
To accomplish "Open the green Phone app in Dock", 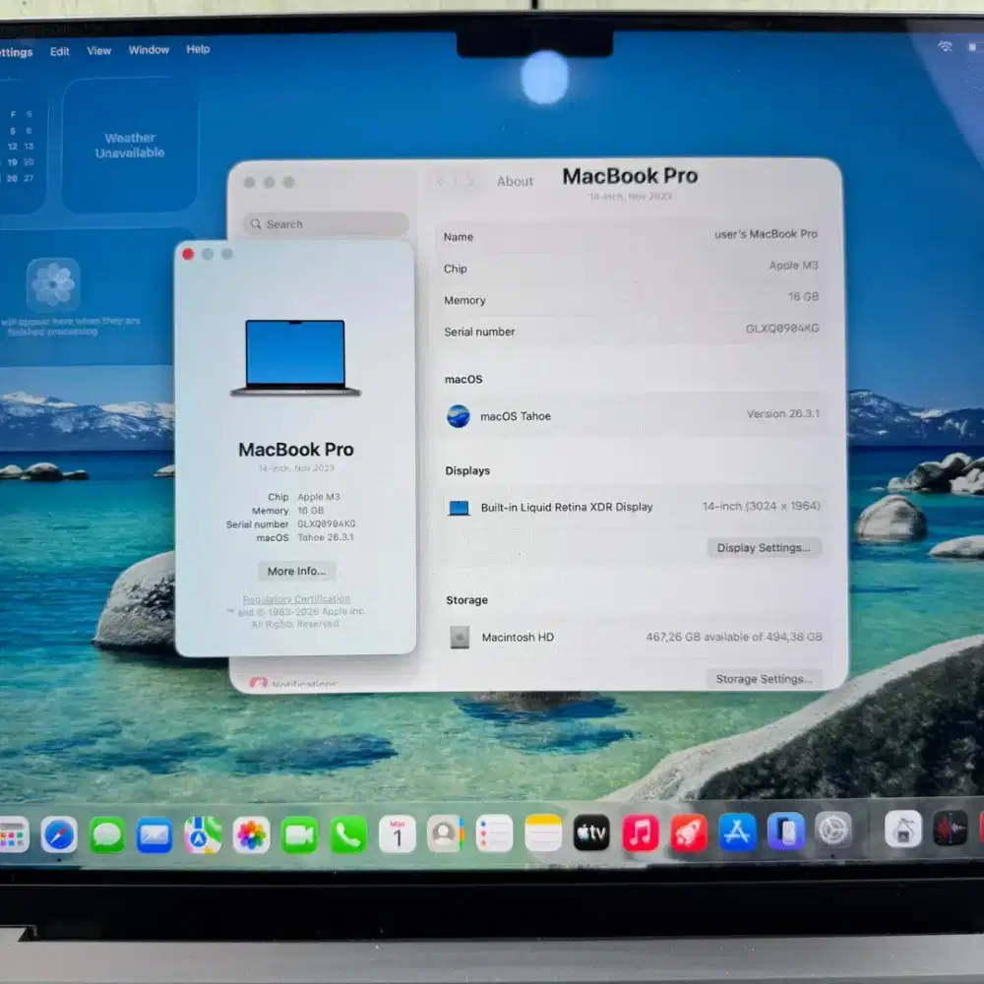I will point(348,834).
